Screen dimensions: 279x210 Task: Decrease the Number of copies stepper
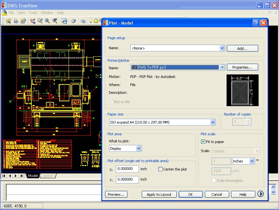click(x=248, y=123)
